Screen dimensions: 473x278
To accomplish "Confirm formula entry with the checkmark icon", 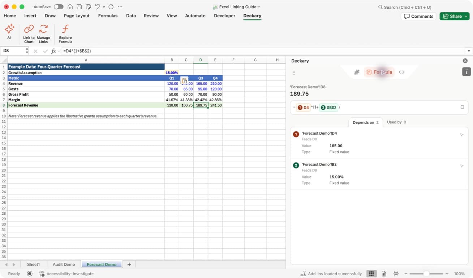I will (46, 51).
